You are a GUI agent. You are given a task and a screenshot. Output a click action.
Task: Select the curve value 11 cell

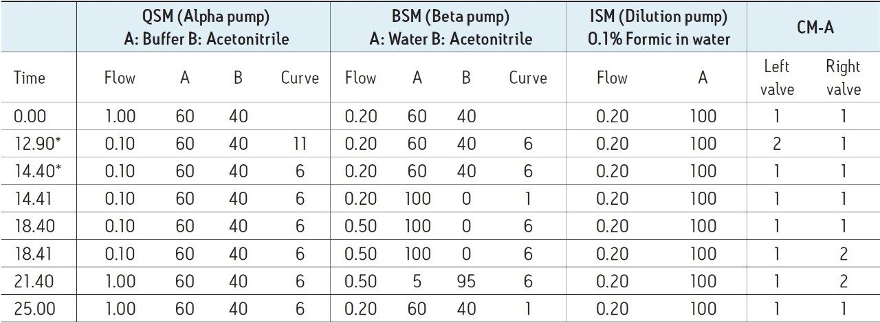tap(300, 144)
